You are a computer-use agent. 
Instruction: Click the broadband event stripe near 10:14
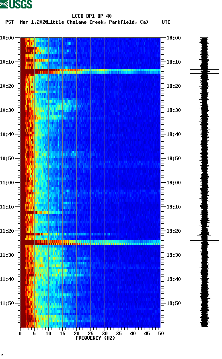(90, 71)
